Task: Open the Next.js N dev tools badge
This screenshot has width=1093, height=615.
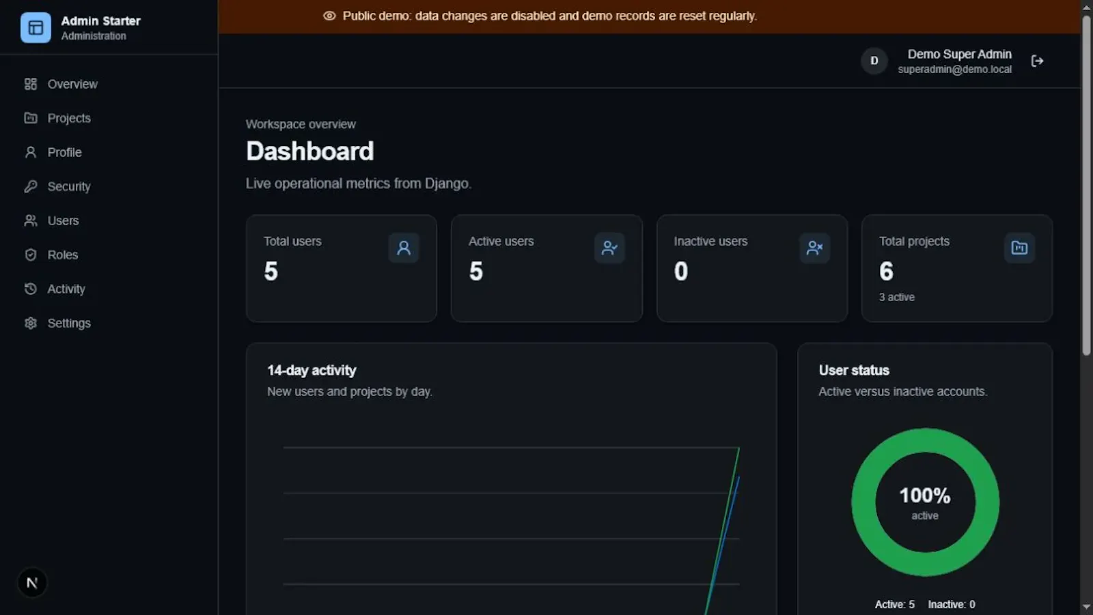Action: 32,583
